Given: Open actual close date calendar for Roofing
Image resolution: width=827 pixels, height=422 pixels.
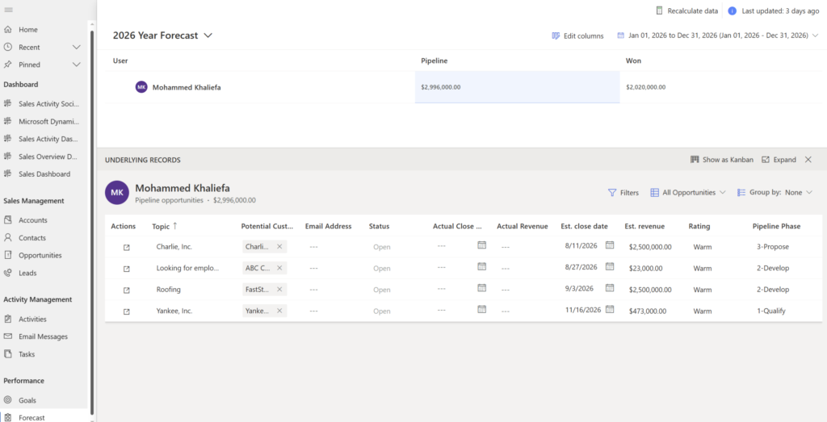Looking at the screenshot, I should tap(481, 288).
